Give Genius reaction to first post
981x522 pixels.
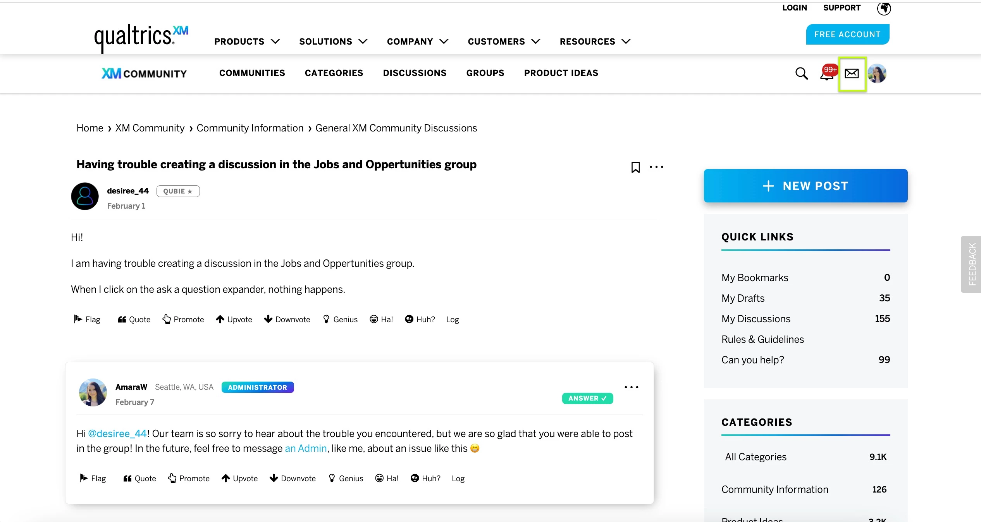click(x=340, y=319)
